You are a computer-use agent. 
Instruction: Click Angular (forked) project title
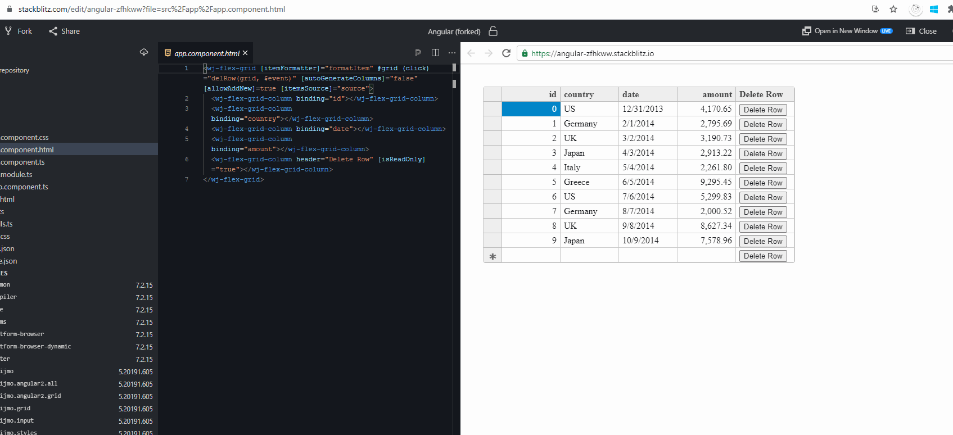click(454, 31)
